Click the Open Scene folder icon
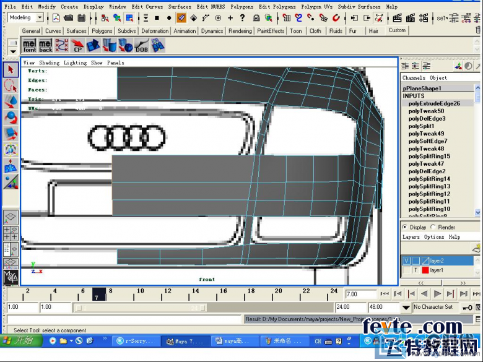 [68, 18]
